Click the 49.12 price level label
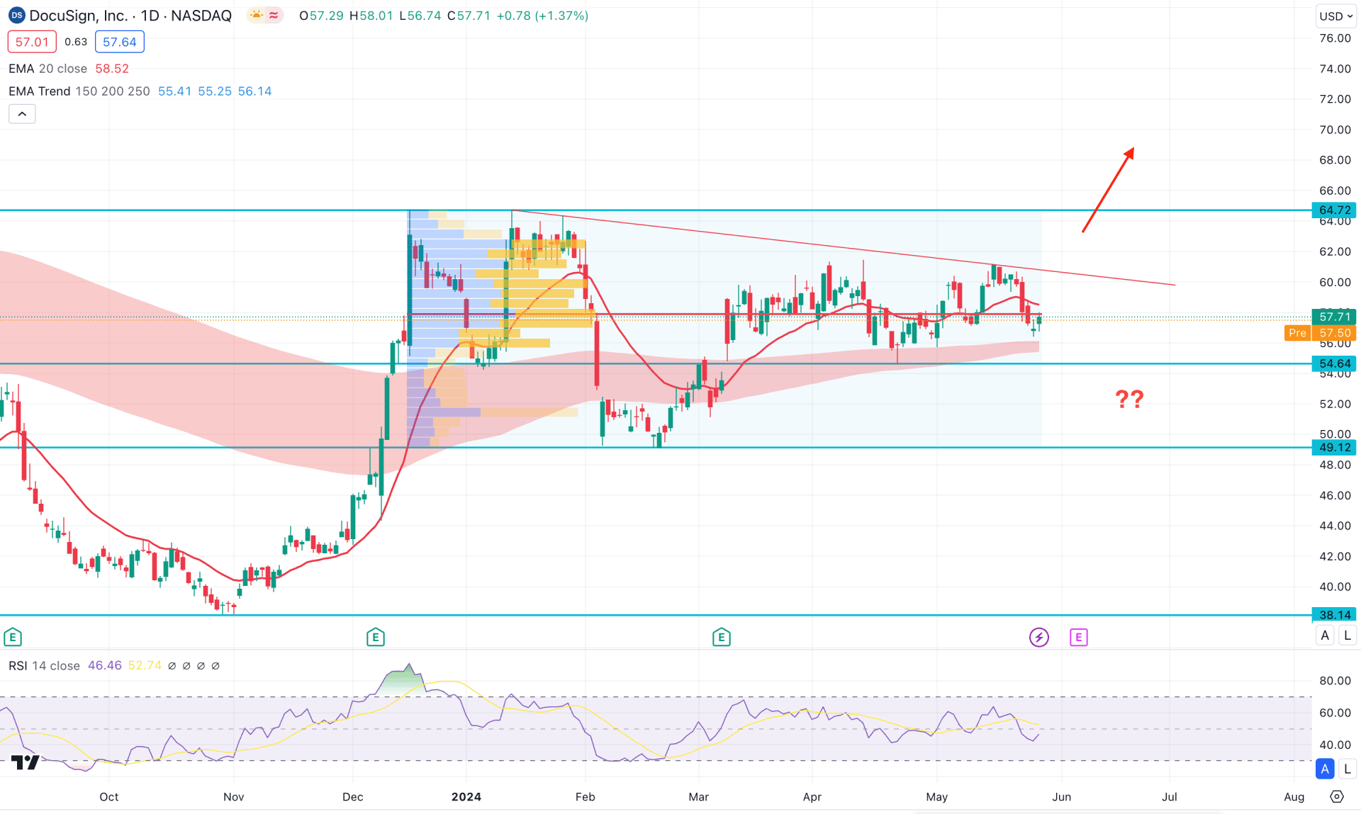This screenshot has height=814, width=1361. pos(1334,447)
